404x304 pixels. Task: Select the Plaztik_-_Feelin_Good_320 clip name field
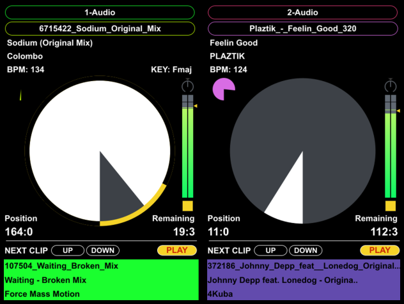tap(302, 28)
